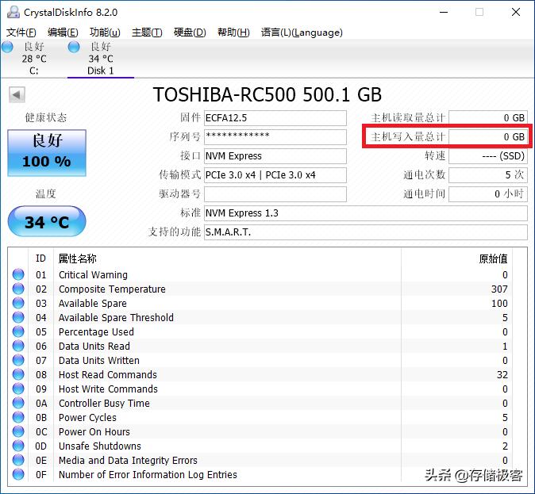Open the 功能(u) menu
Viewport: 535px width, 494px height.
(x=105, y=33)
